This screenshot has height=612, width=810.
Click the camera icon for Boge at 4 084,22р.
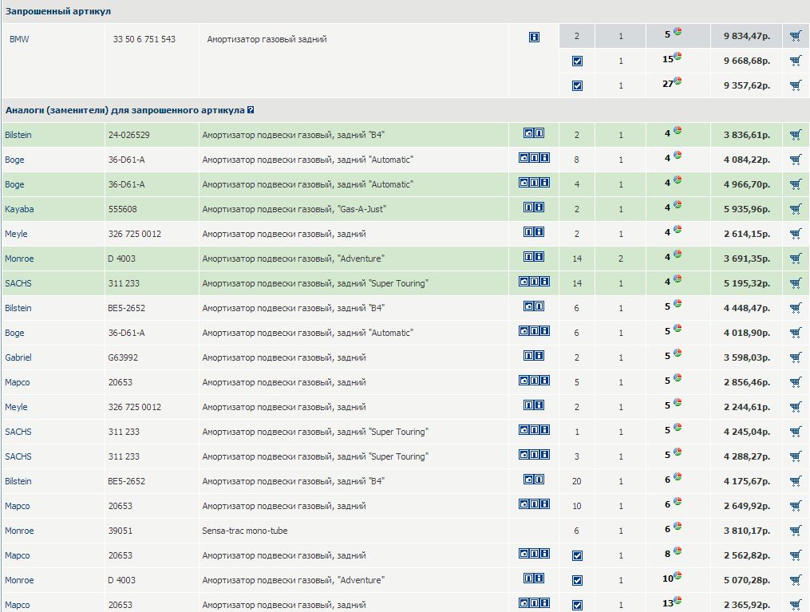(524, 157)
